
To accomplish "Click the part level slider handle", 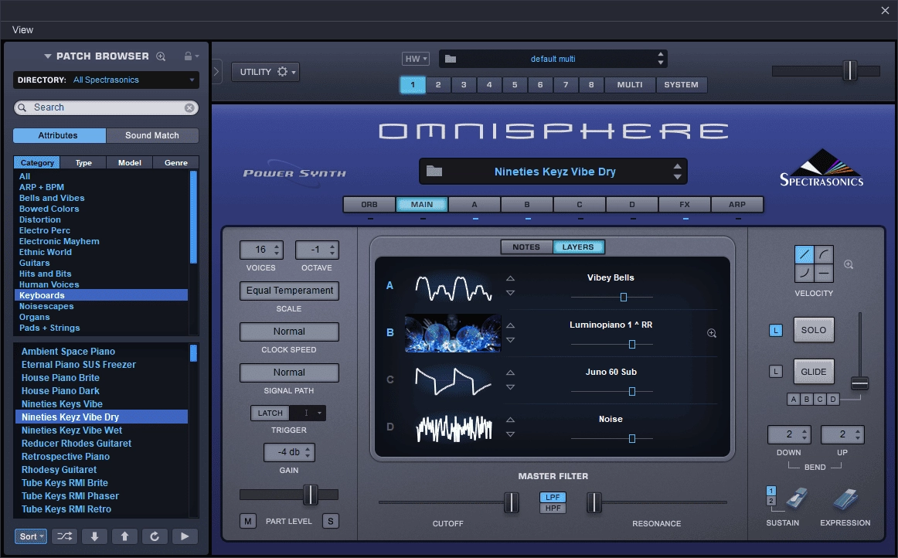I will [310, 495].
